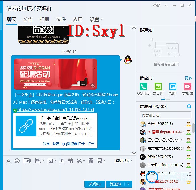Switch to the 相册 tab
Image resolution: width=196 pixels, height=190 pixels.
[45, 19]
